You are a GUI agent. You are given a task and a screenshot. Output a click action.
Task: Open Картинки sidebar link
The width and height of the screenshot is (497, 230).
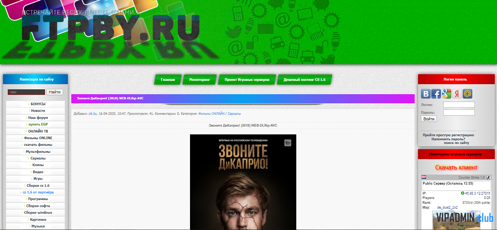35,220
